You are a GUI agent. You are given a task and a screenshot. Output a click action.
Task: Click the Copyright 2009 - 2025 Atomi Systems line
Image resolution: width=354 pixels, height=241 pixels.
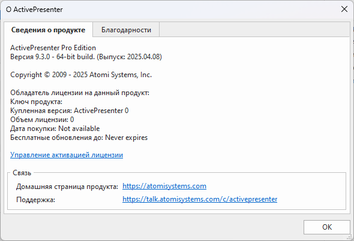[x=81, y=75]
